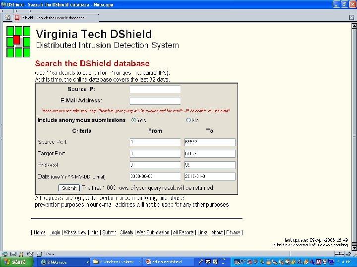The image size is (357, 267).
Task: Click the Target Port From field
Action: (155, 154)
